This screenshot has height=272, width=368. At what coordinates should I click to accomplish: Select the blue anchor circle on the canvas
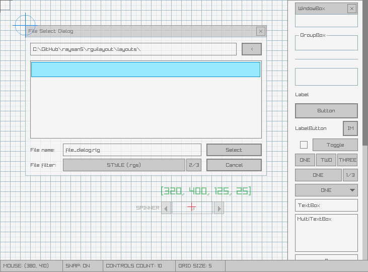pos(25,25)
